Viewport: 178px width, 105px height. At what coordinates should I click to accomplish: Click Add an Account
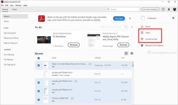click(x=11, y=43)
